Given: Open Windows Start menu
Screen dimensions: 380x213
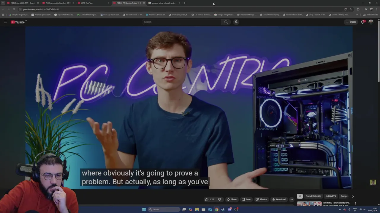Looking at the screenshot, I should click(x=144, y=209).
